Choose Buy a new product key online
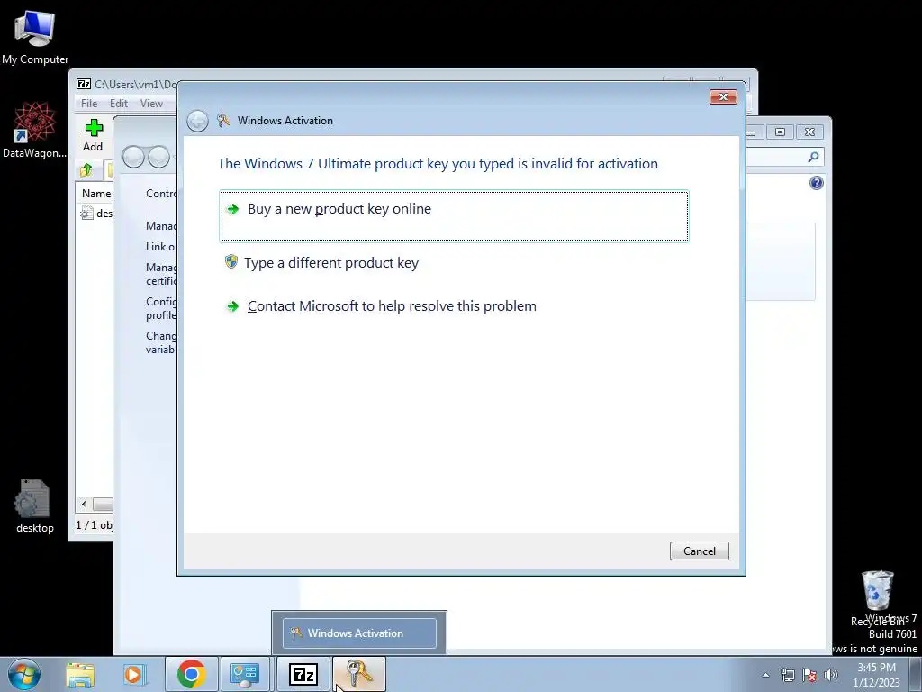 pos(454,216)
